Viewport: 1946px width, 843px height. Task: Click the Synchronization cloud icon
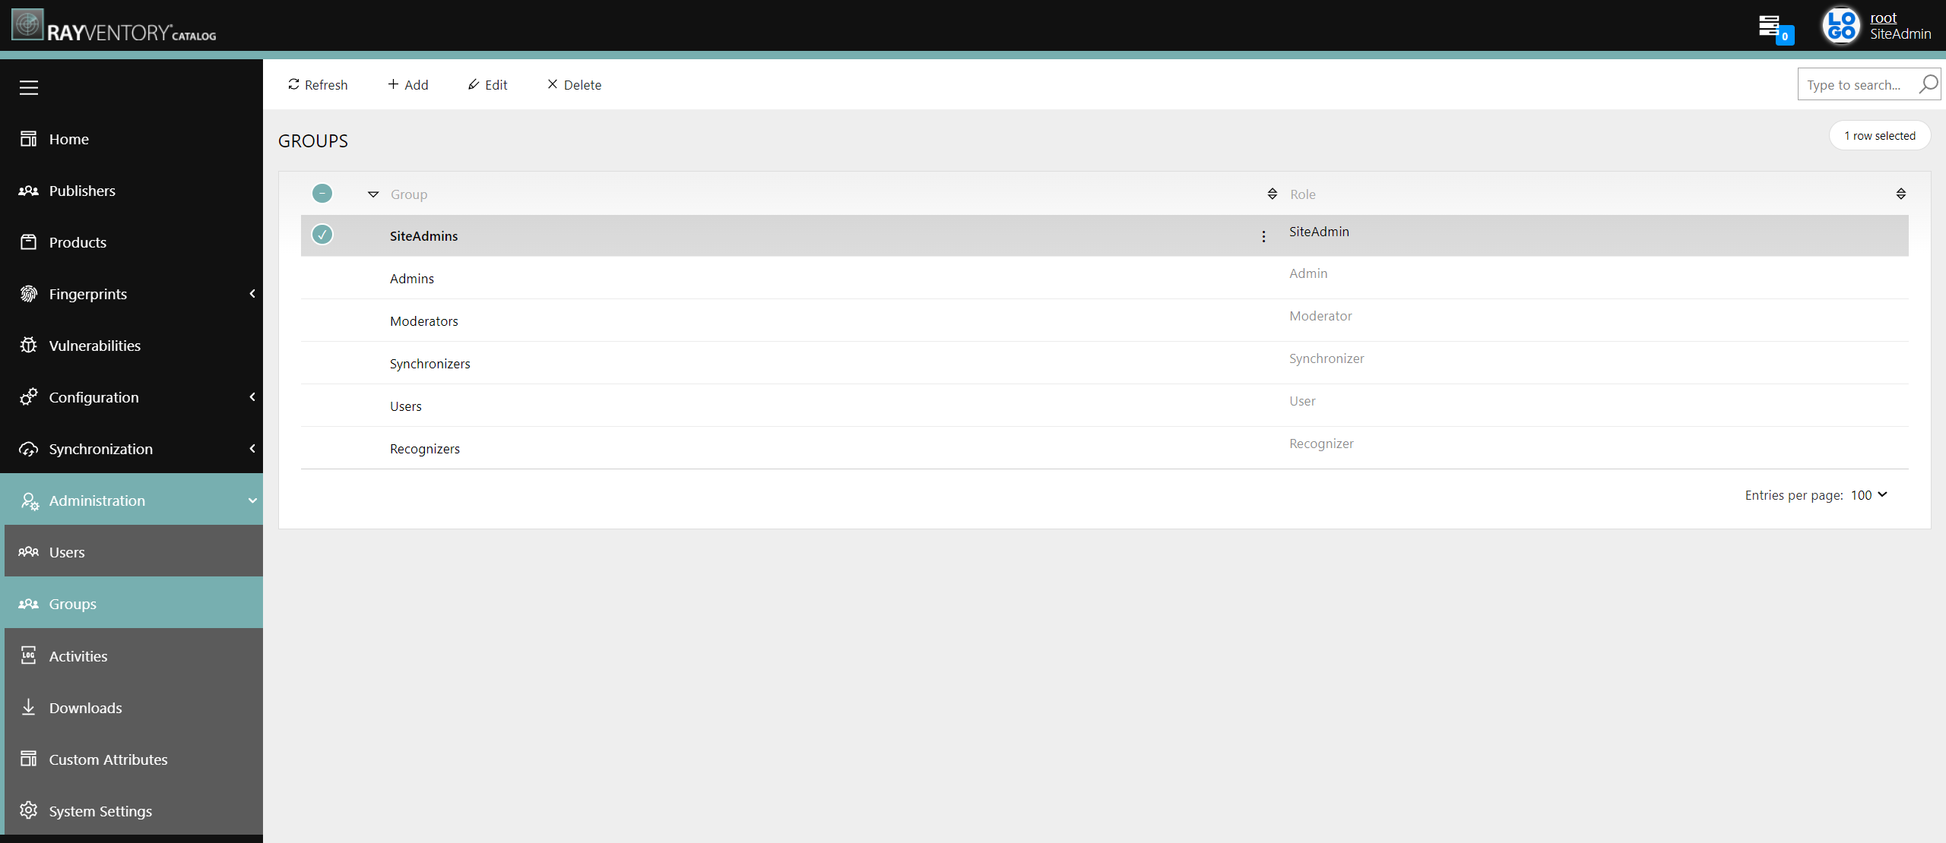pyautogui.click(x=28, y=448)
